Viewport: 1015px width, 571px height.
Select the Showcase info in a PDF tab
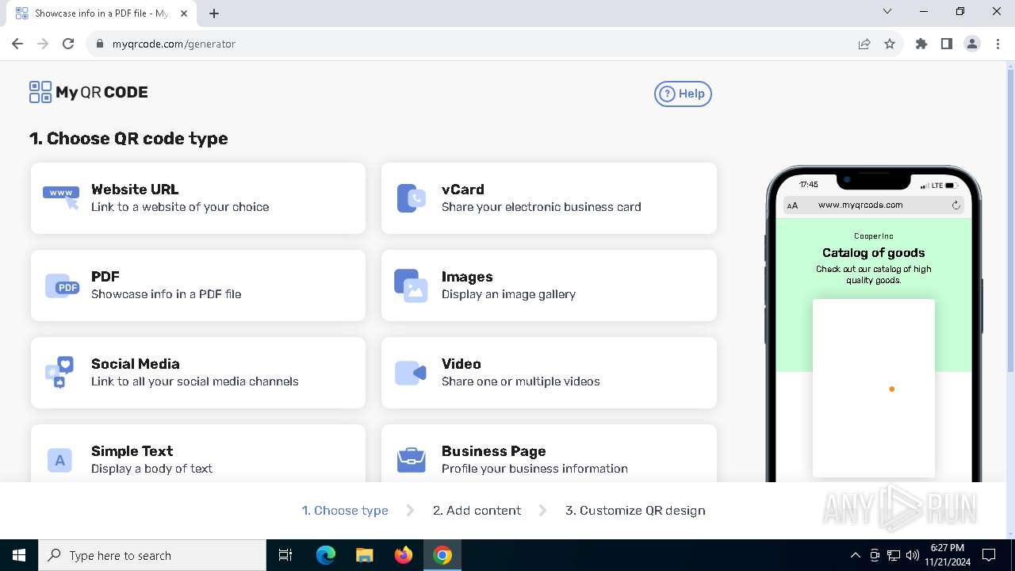[101, 13]
